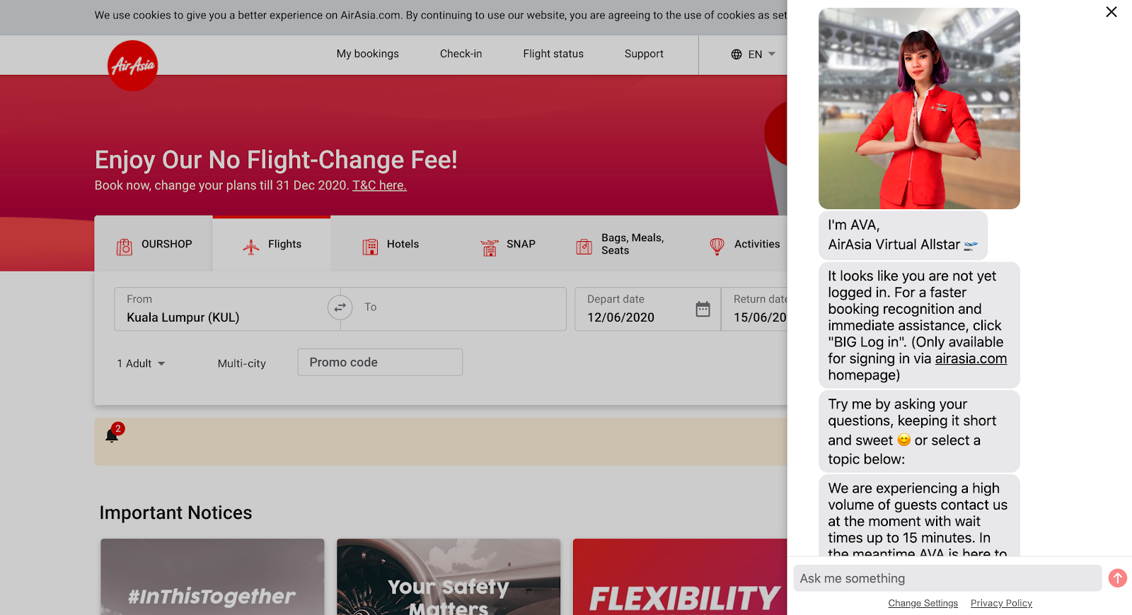The image size is (1132, 615).
Task: Click the AVA avatar image
Action: (x=919, y=109)
